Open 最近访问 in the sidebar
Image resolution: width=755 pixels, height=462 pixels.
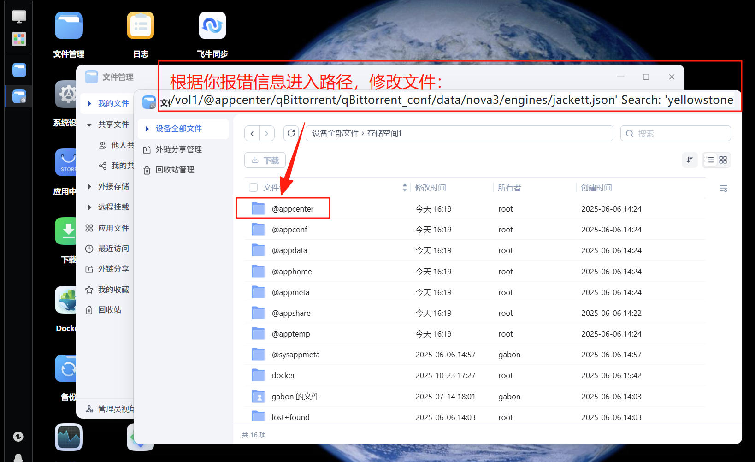(107, 249)
